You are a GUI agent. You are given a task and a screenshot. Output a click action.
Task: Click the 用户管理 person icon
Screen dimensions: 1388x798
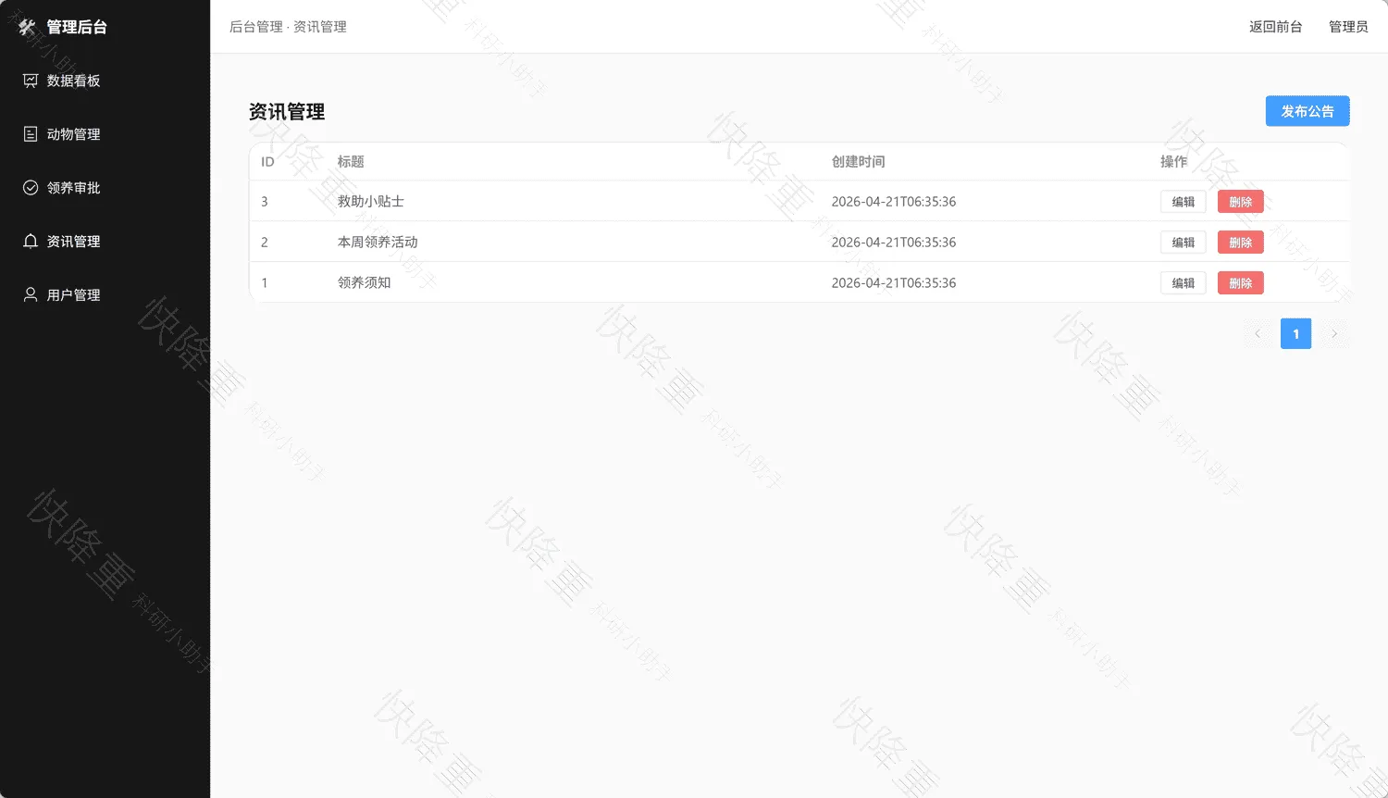coord(31,295)
